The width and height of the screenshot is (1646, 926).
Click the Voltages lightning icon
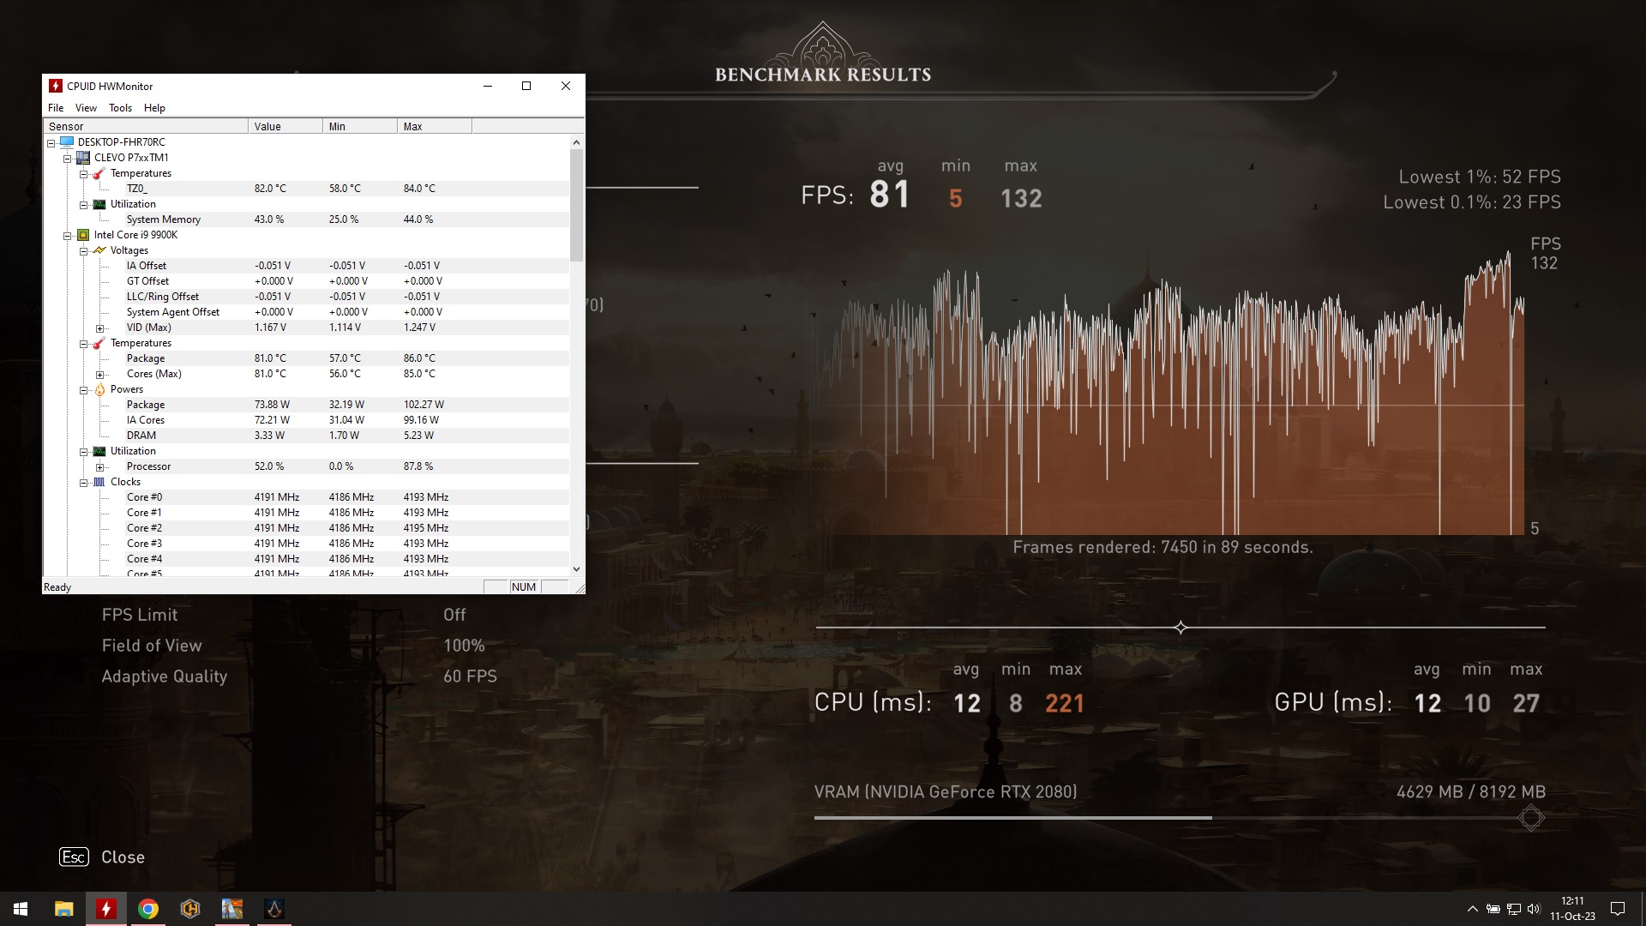point(99,250)
